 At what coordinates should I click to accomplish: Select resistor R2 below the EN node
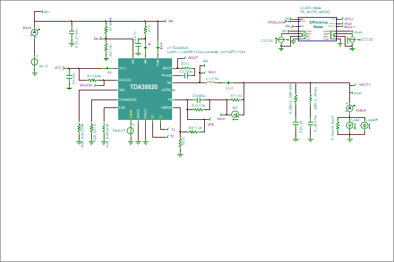[106, 47]
